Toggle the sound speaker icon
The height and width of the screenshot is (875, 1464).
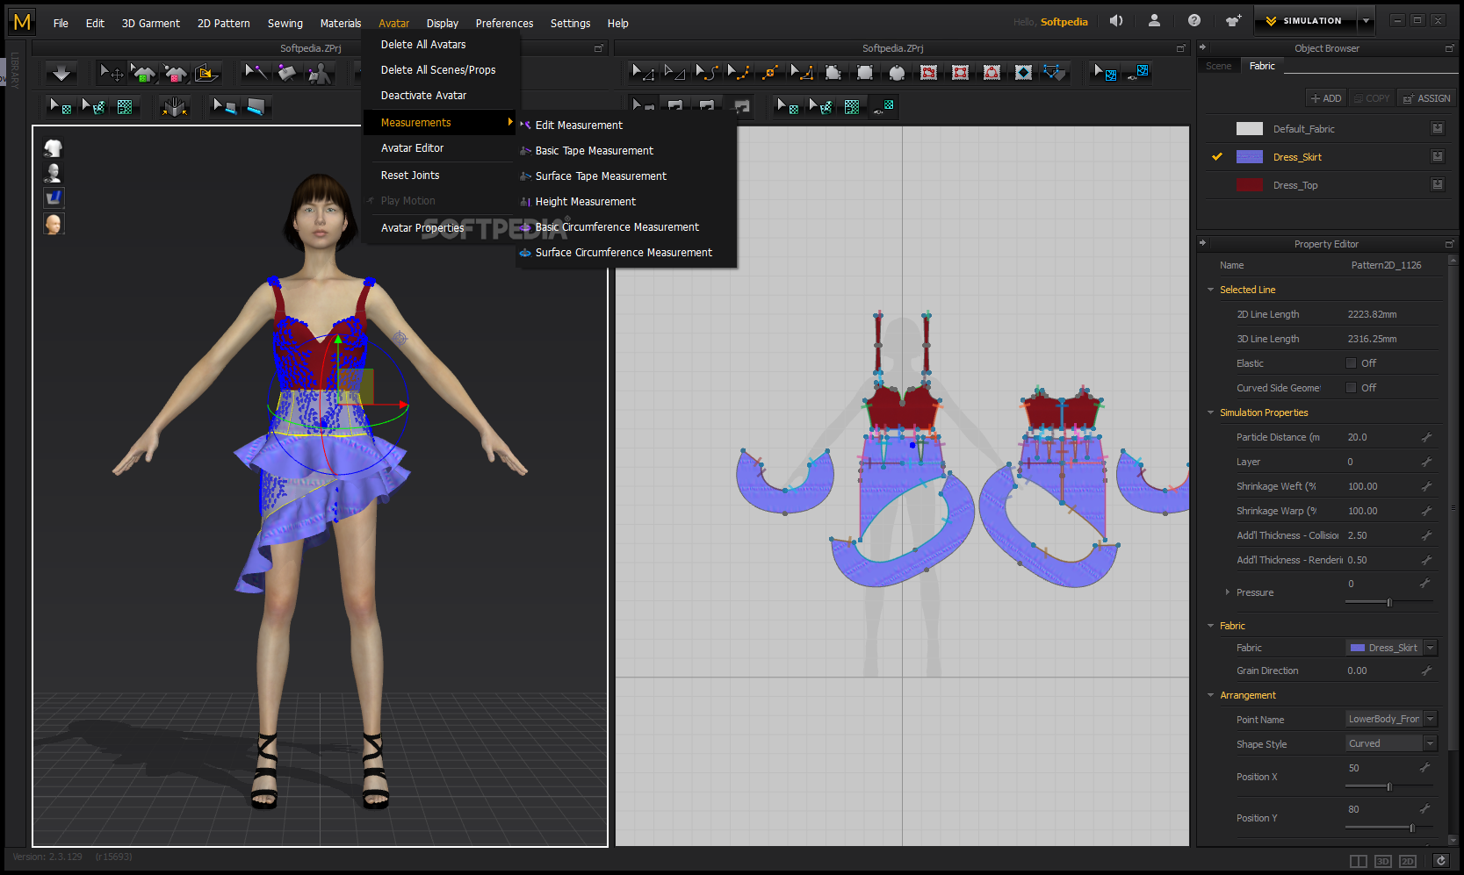tap(1116, 20)
